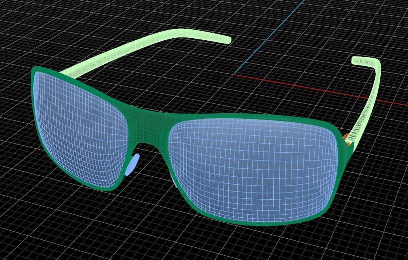The image size is (408, 260).
Task: Click the red axis line
Action: tap(320, 90)
